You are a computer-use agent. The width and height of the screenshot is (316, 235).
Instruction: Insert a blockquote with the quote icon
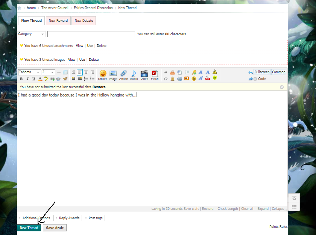click(166, 72)
